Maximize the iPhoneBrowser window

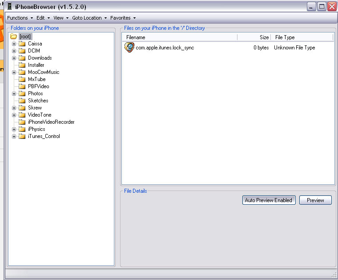click(x=322, y=7)
